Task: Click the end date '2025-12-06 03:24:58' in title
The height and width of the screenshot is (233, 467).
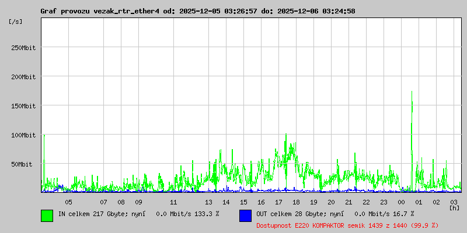Action: (317, 11)
